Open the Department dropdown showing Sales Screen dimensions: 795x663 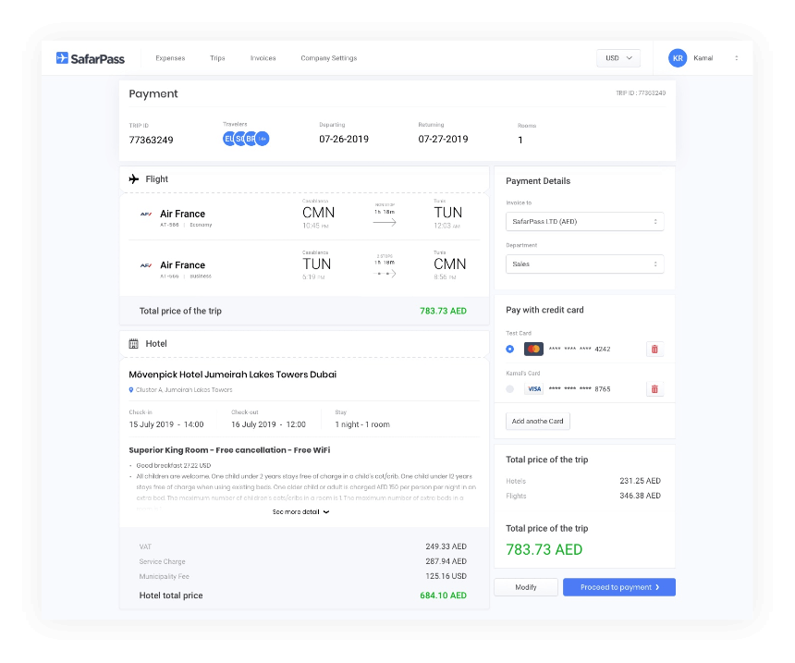coord(584,264)
